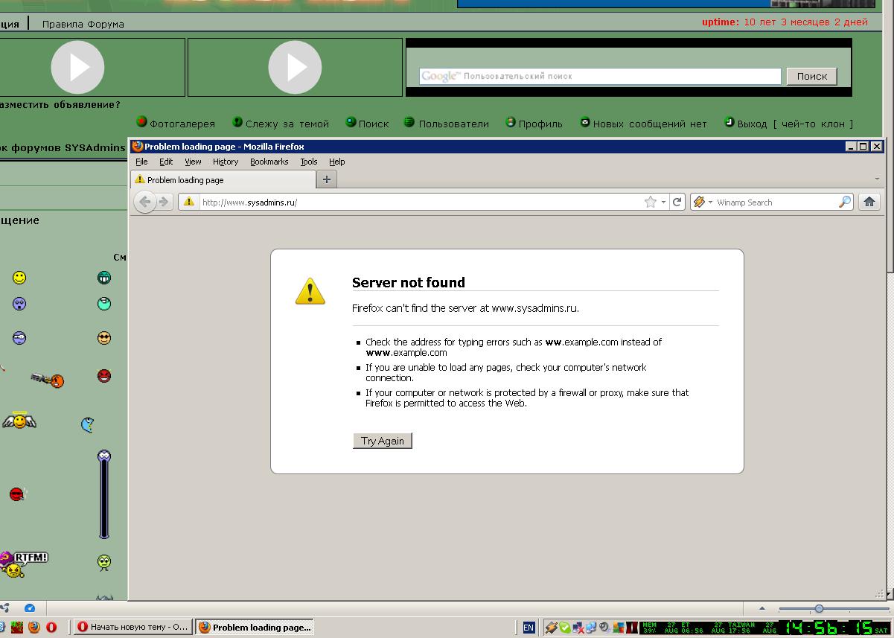Click the green checkmark shield tray icon
Screen dimensions: 894x638
[565, 628]
